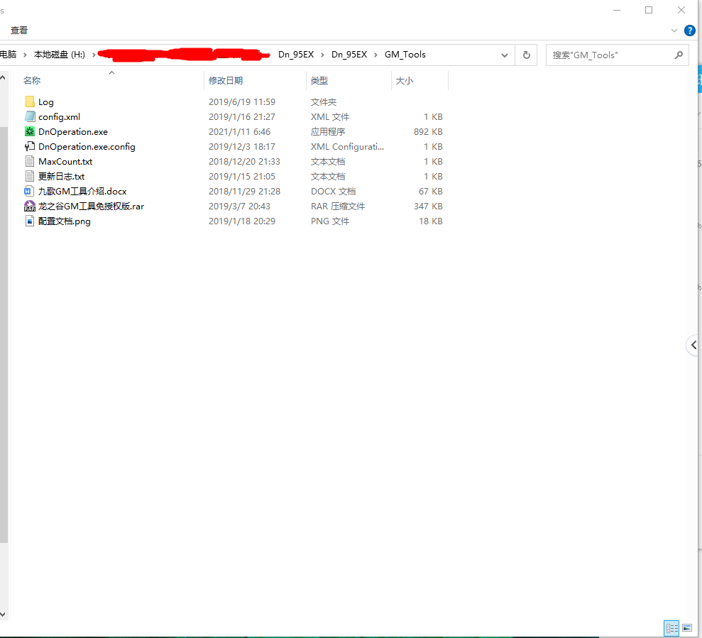Click the refresh button beside address bar
The height and width of the screenshot is (638, 702).
[x=526, y=55]
